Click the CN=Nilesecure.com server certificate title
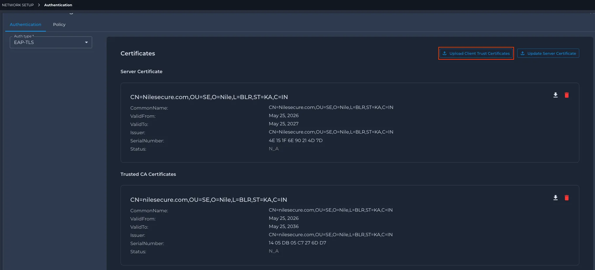The height and width of the screenshot is (270, 595). (209, 97)
